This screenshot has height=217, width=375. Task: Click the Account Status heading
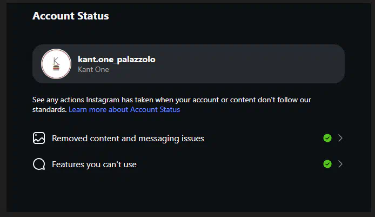[70, 16]
